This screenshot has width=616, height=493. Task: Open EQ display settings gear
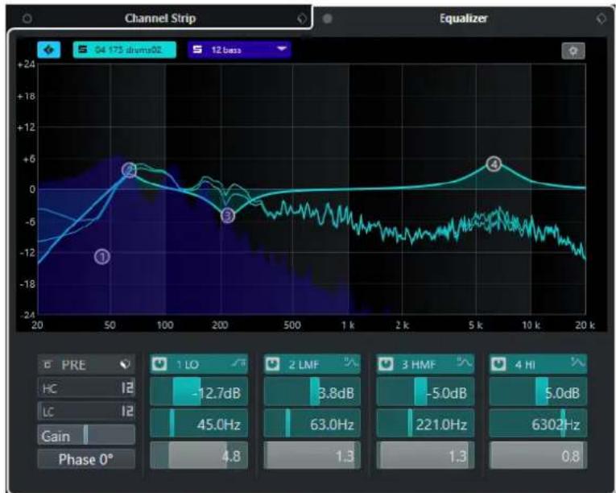[x=573, y=51]
